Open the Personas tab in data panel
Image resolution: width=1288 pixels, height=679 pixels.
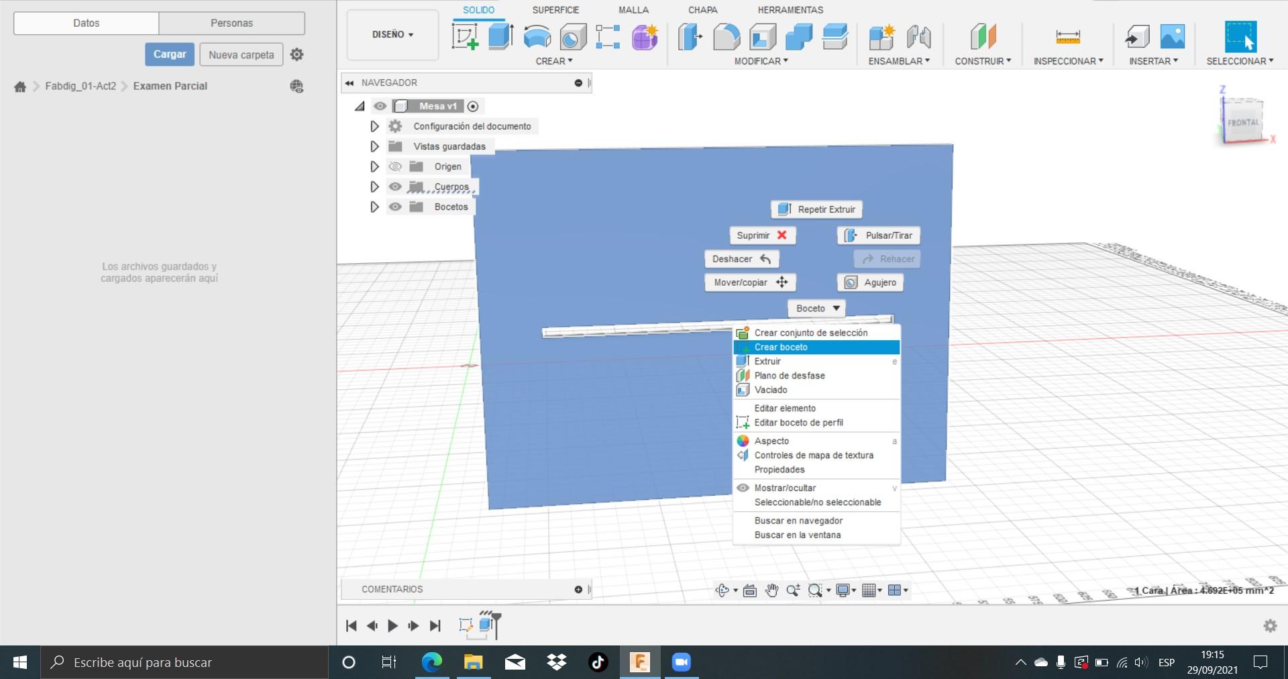[x=231, y=23]
